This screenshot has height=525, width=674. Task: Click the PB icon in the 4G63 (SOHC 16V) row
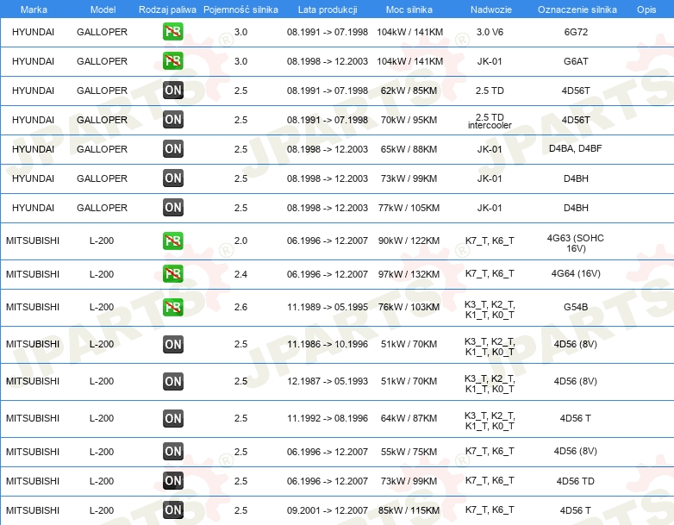click(172, 241)
